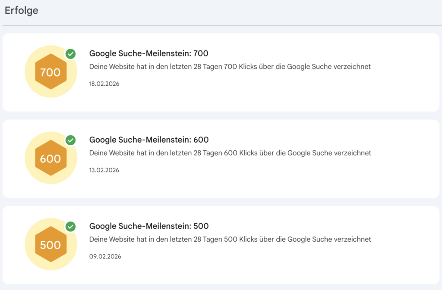442x290 pixels.
Task: Select the date 18.02.2026
Action: pos(105,84)
